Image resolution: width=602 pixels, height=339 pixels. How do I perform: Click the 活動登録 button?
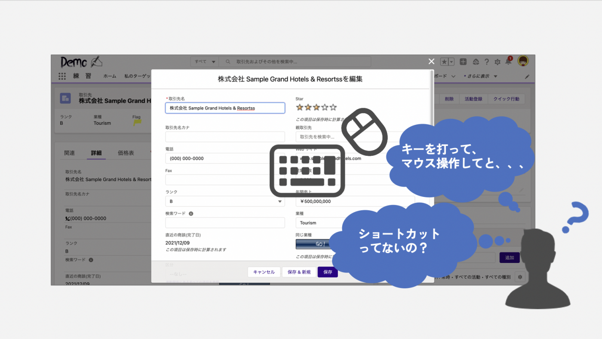473,99
